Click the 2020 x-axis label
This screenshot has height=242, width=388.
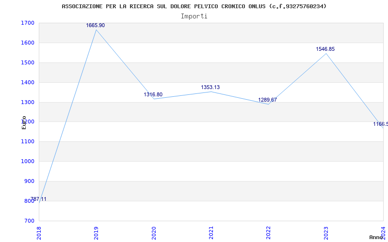tap(153, 233)
